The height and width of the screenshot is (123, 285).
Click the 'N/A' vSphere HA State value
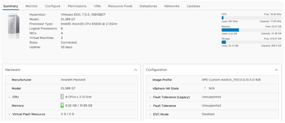pyautogui.click(x=212, y=88)
